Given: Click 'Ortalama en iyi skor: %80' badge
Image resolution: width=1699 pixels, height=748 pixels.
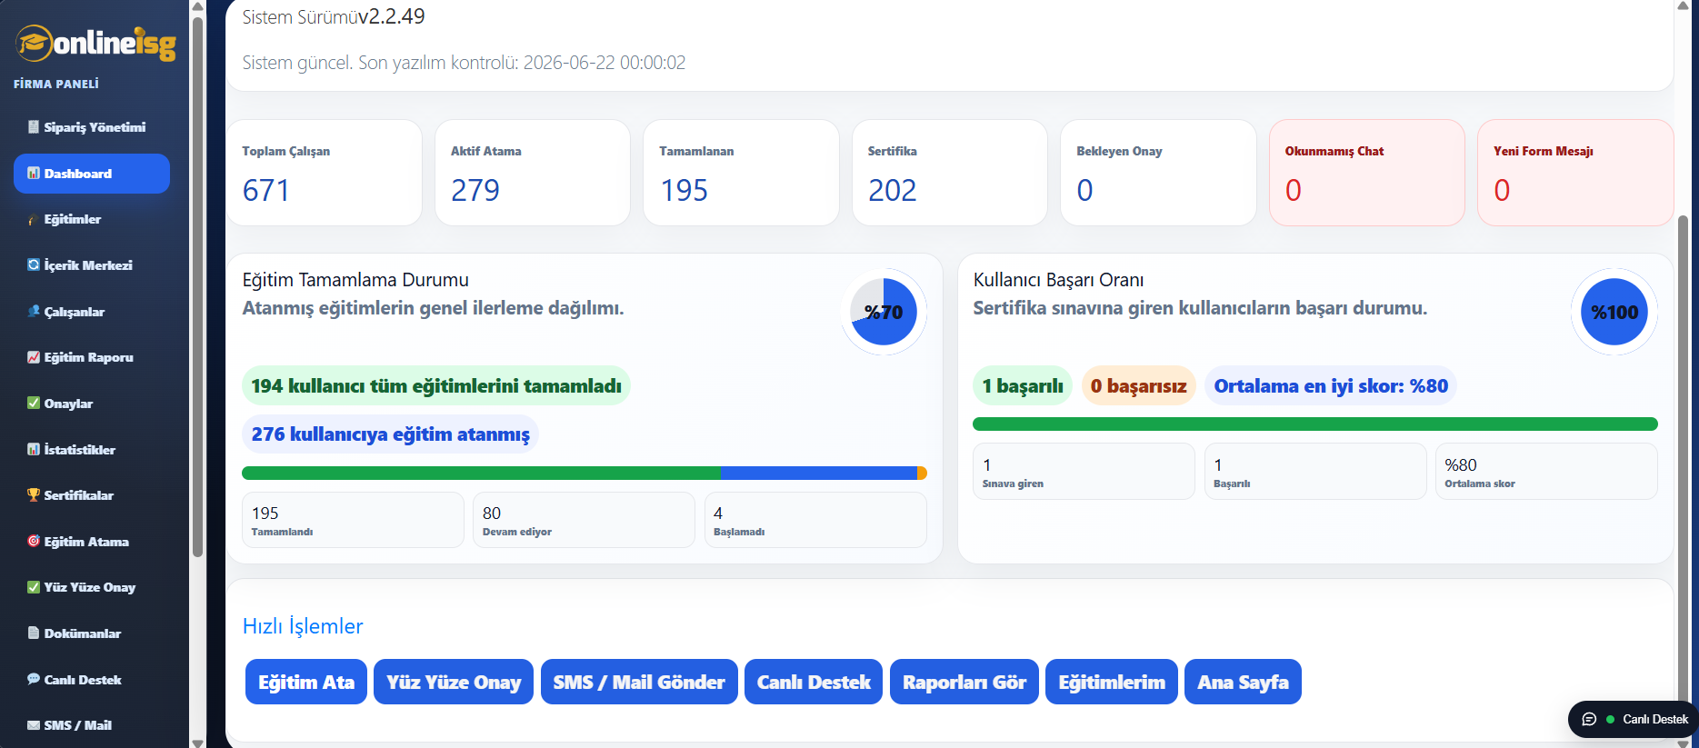Looking at the screenshot, I should pyautogui.click(x=1331, y=386).
